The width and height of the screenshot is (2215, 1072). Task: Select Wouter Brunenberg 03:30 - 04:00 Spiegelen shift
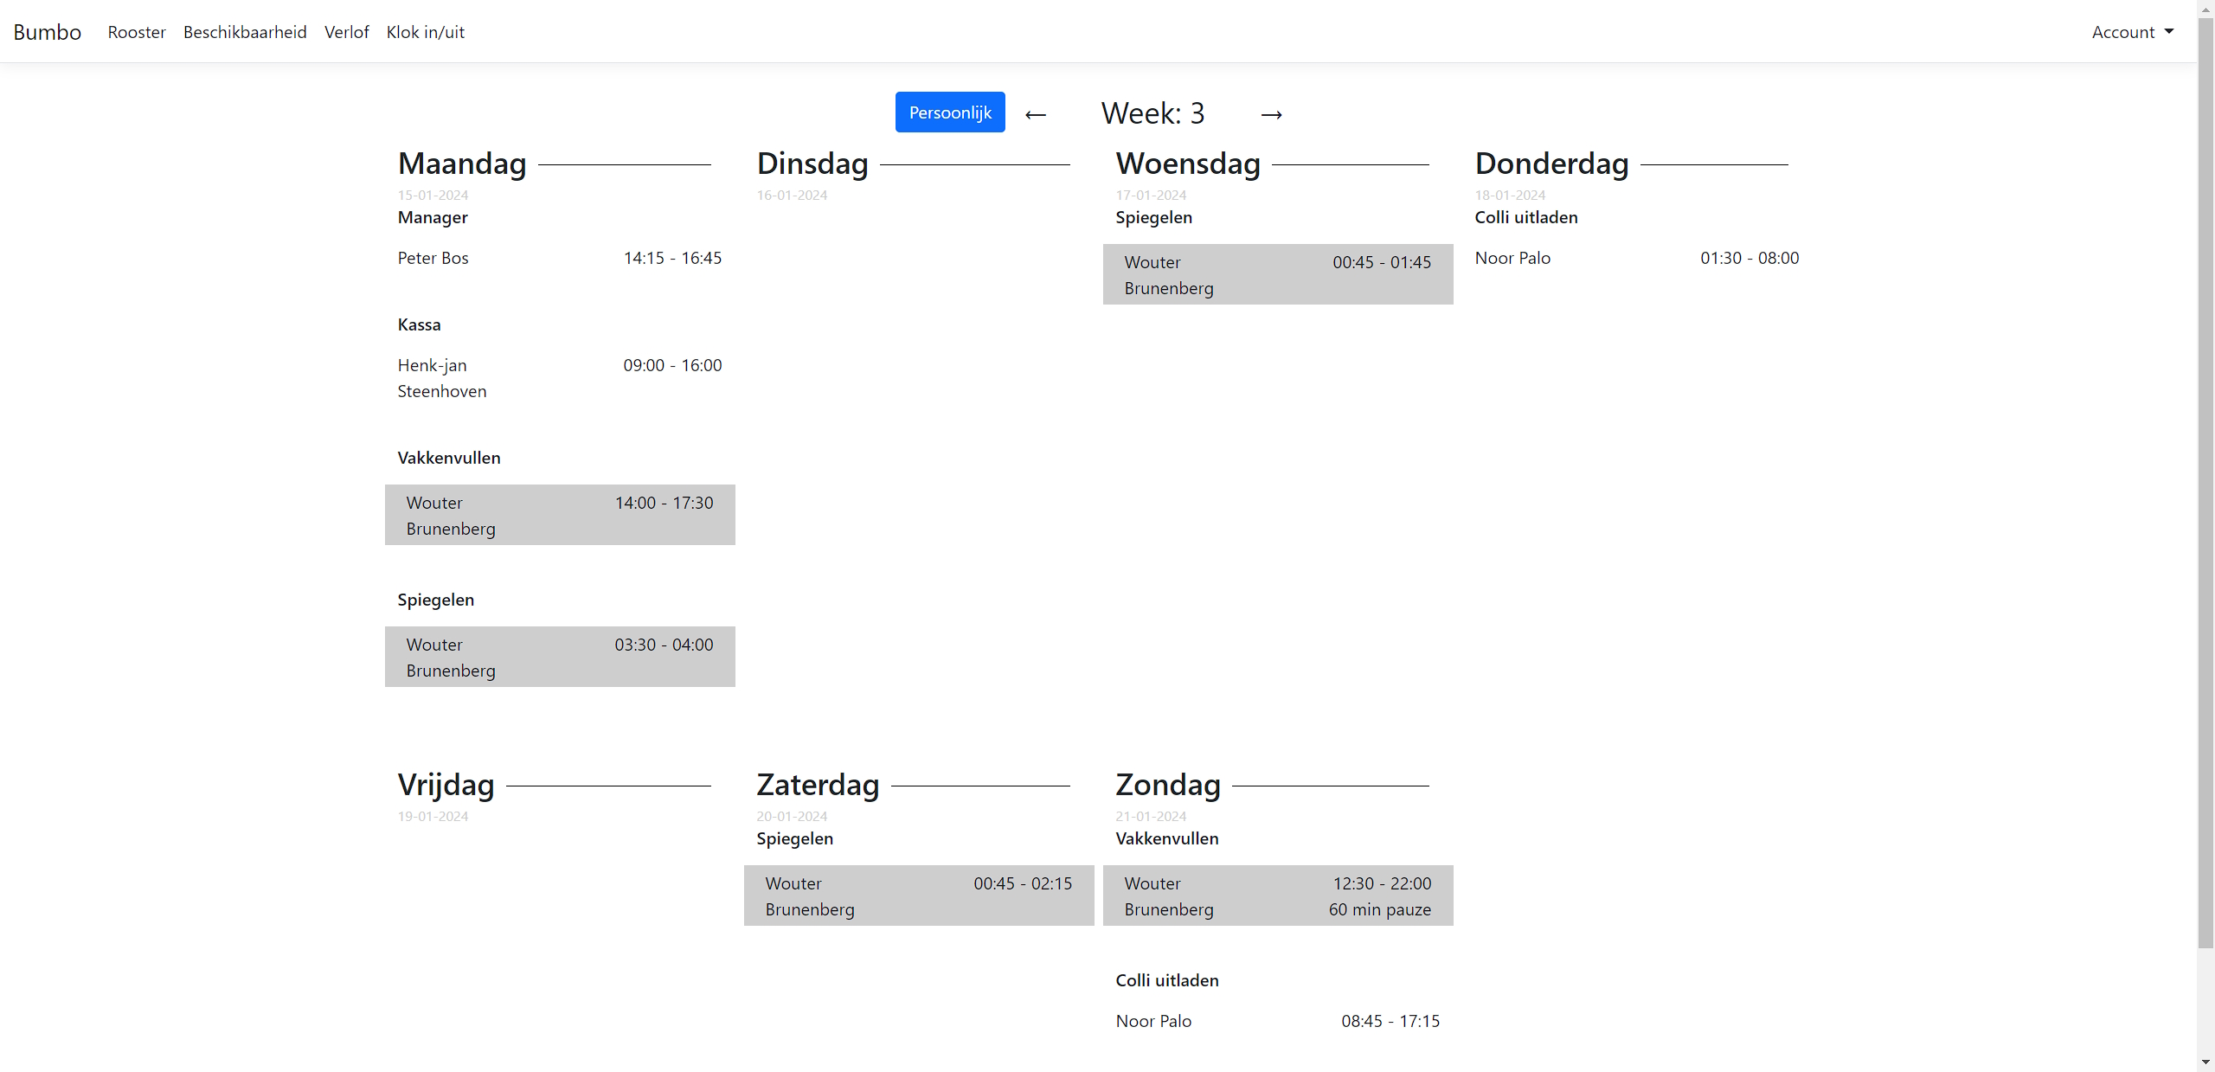tap(560, 657)
